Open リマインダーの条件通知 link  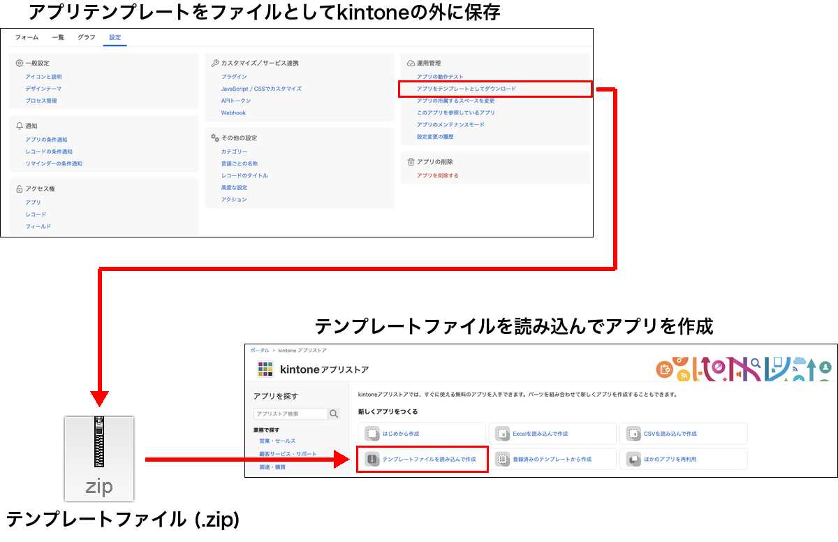(x=54, y=163)
